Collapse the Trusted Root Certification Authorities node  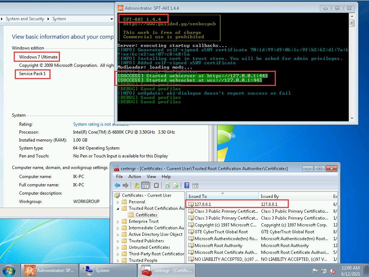point(118,208)
